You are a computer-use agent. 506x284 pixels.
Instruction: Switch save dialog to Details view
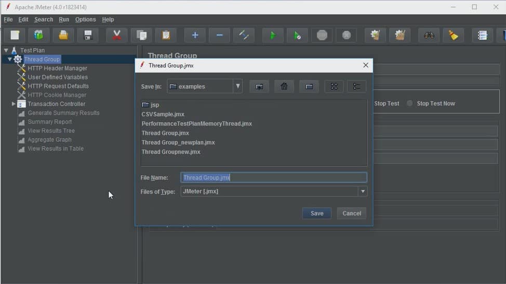coord(356,87)
